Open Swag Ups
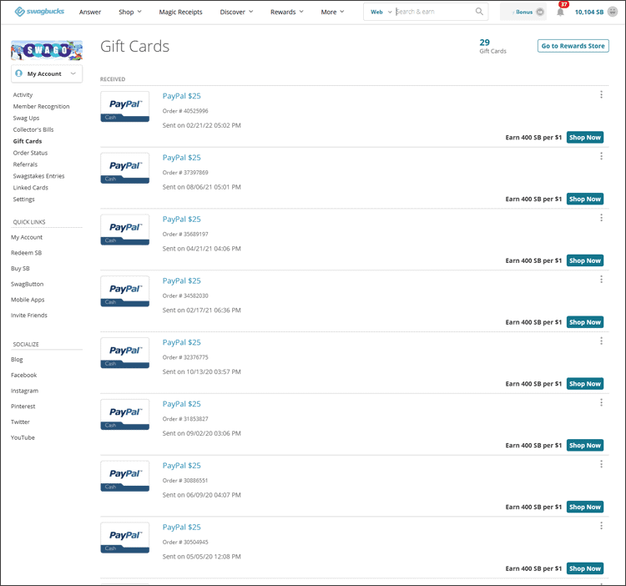Image resolution: width=626 pixels, height=586 pixels. [x=26, y=118]
